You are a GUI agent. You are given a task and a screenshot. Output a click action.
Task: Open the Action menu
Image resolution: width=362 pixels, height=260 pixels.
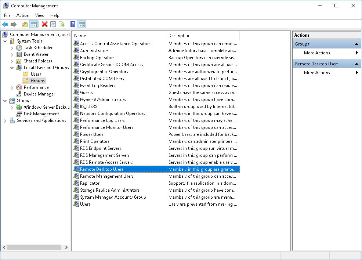click(23, 15)
